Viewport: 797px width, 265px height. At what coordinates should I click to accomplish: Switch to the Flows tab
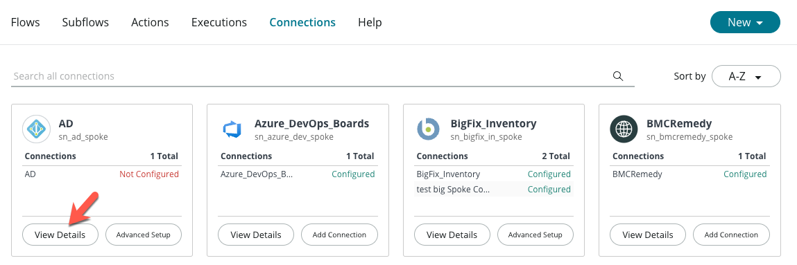[x=26, y=22]
